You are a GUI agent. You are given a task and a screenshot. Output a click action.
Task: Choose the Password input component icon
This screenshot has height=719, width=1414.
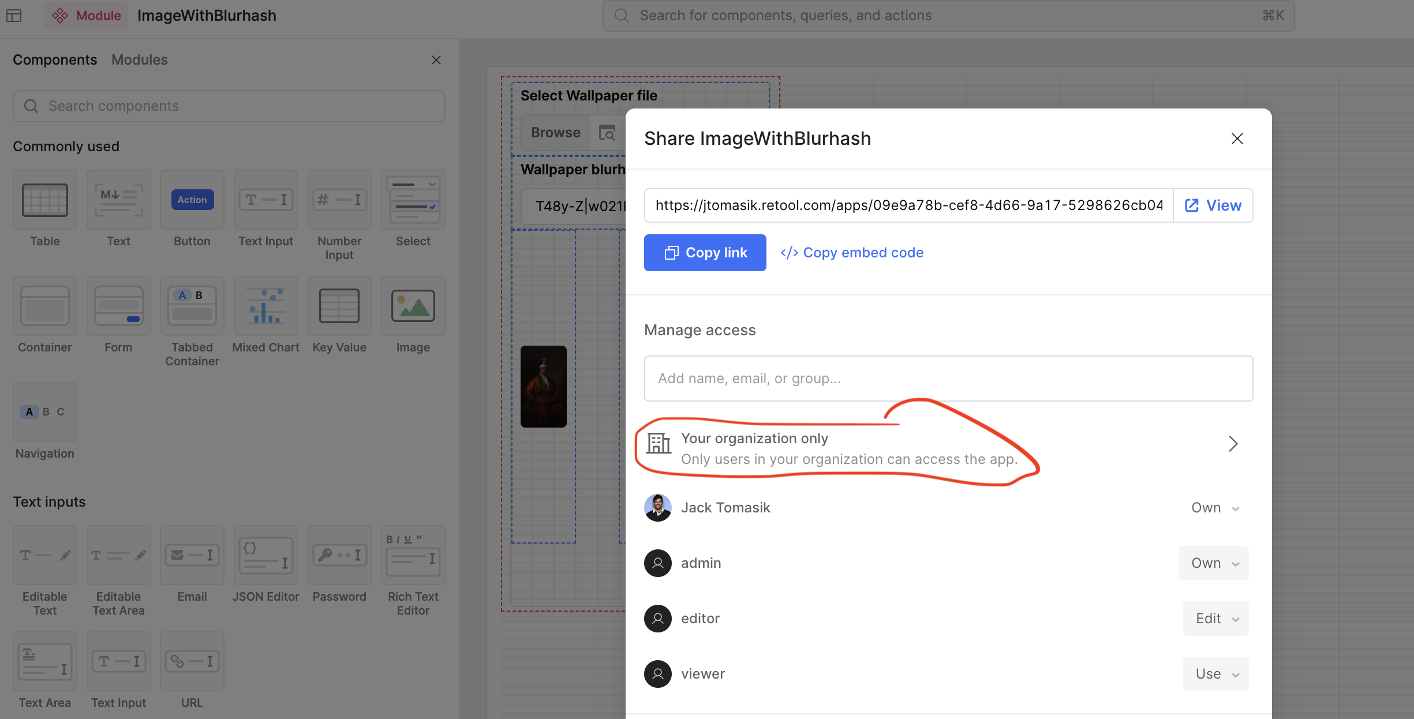click(x=339, y=556)
